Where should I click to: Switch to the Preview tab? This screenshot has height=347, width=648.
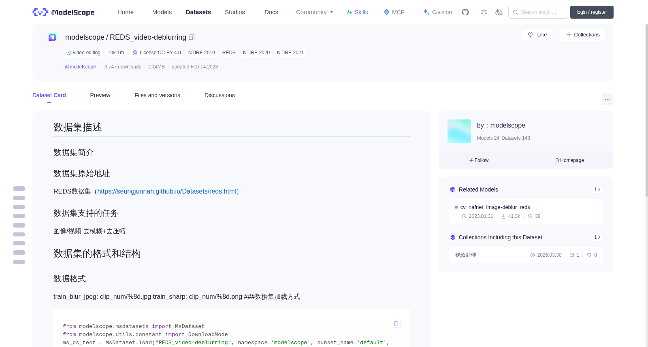click(100, 95)
